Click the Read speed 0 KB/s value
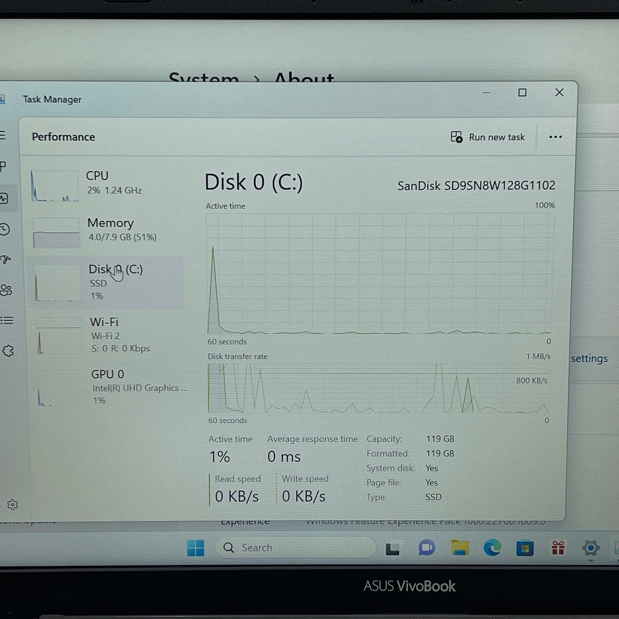 [x=237, y=496]
